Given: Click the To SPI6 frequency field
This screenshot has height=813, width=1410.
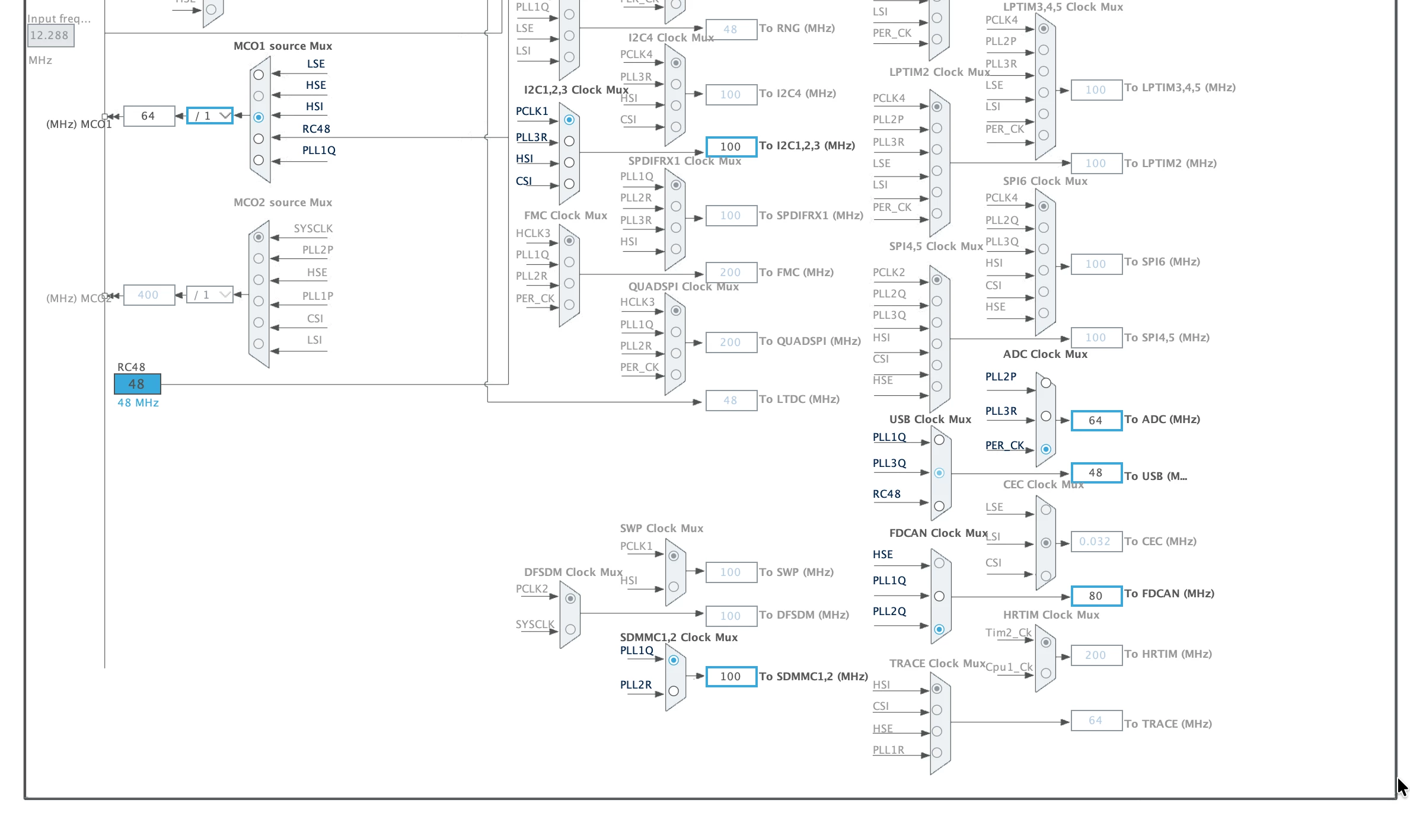Looking at the screenshot, I should click(x=1096, y=264).
